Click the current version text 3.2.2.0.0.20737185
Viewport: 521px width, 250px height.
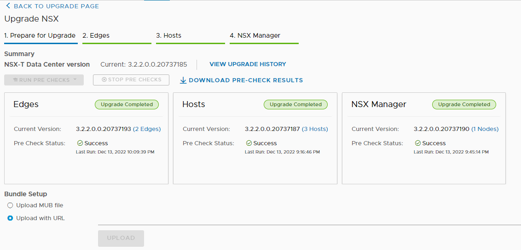(157, 64)
